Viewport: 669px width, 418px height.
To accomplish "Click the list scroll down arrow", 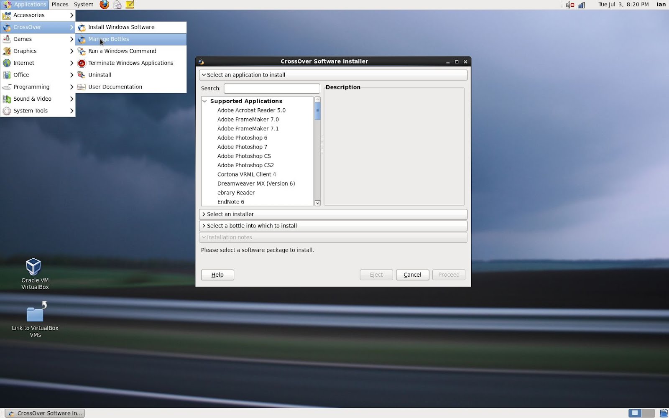I will point(317,203).
